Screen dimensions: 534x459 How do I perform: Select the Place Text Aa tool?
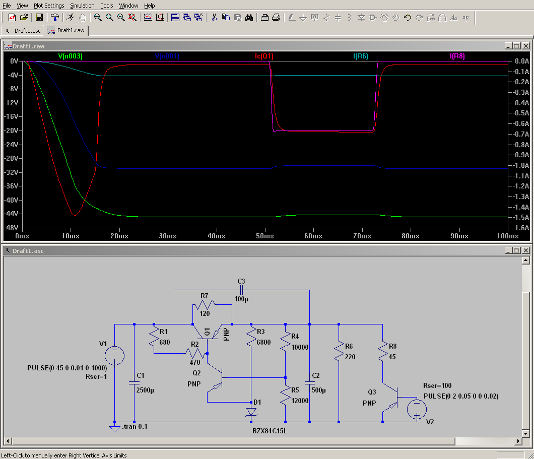pyautogui.click(x=454, y=17)
